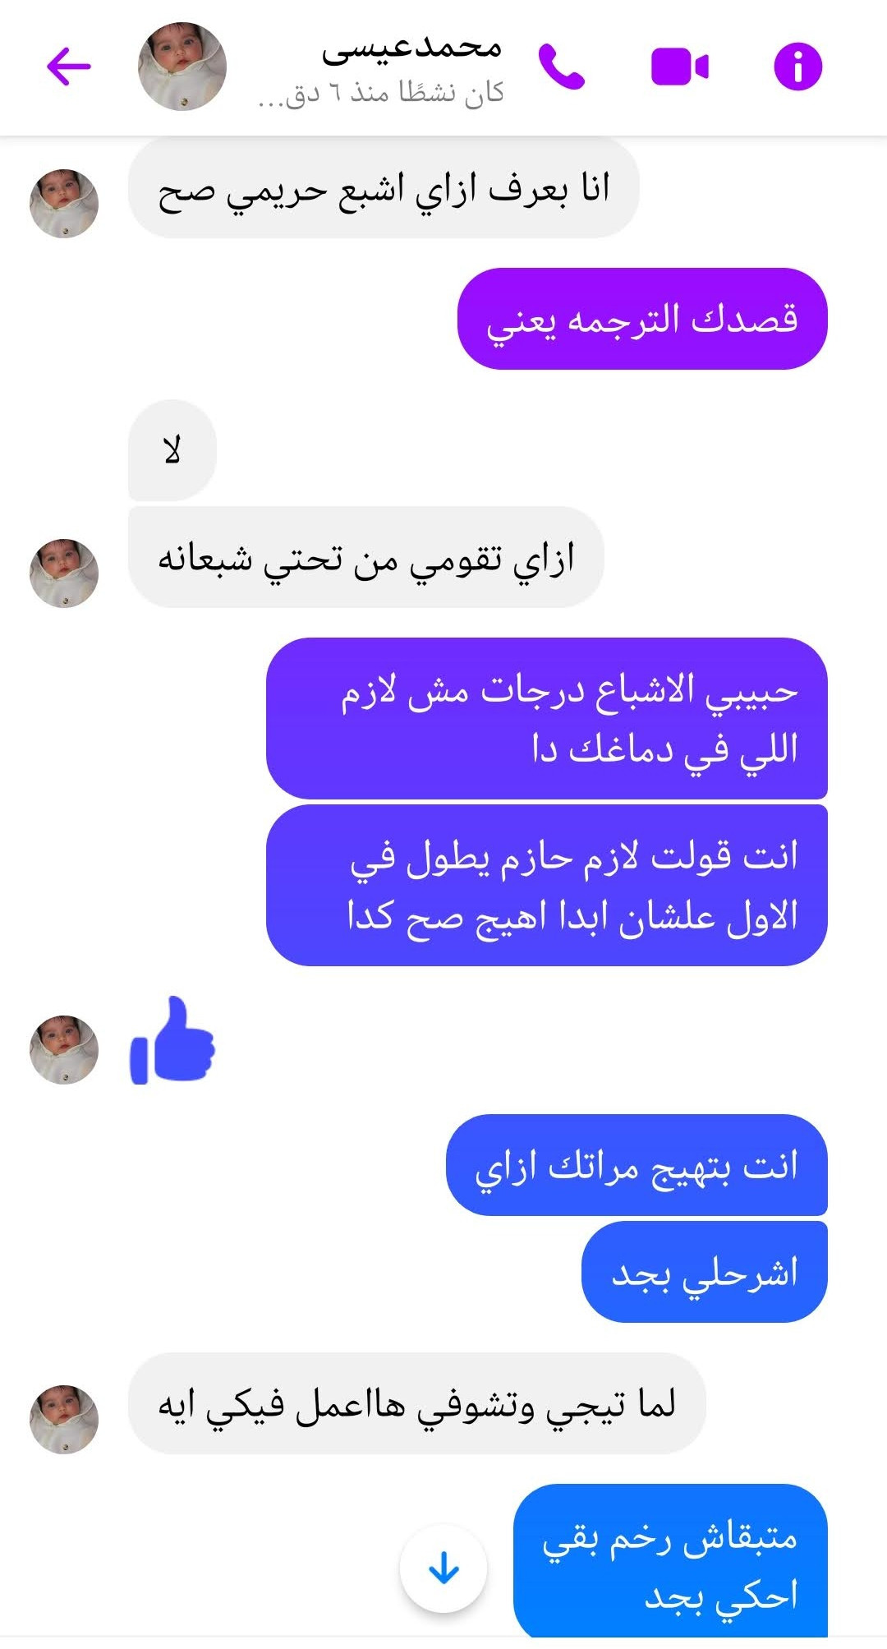Select the blue message اشرحلي بجد
887x1649 pixels.
(705, 1272)
